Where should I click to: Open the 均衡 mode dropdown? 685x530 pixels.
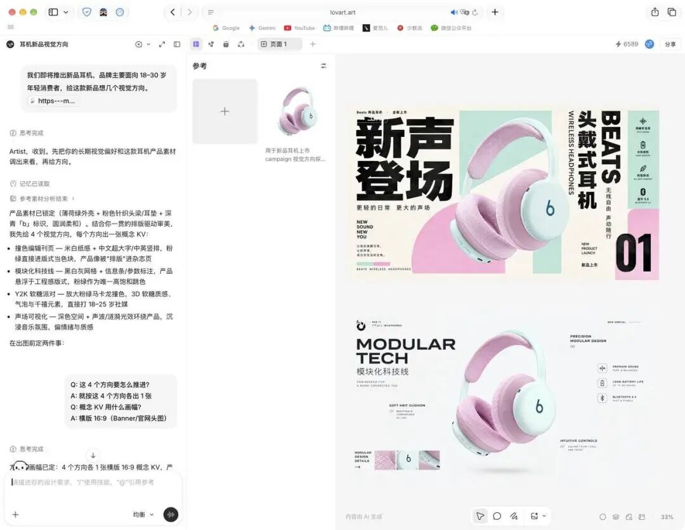(143, 515)
